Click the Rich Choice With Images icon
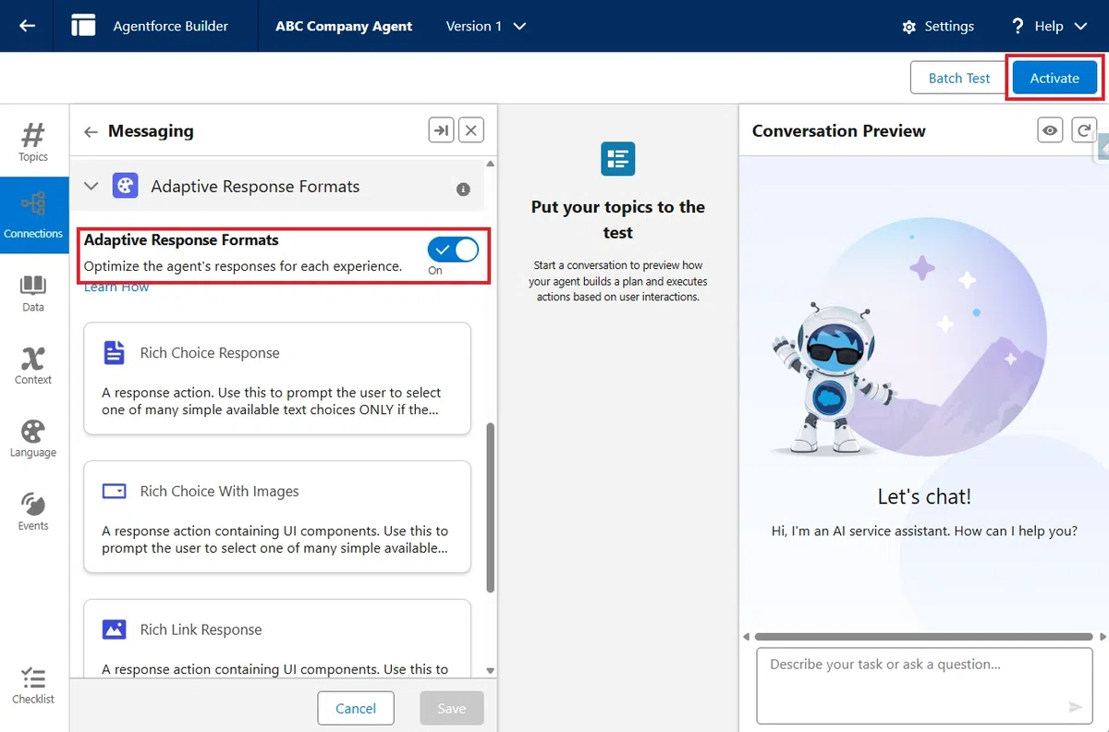This screenshot has height=732, width=1109. click(114, 491)
